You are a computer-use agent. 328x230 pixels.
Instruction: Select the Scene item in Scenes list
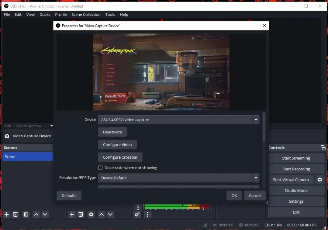[x=28, y=156]
